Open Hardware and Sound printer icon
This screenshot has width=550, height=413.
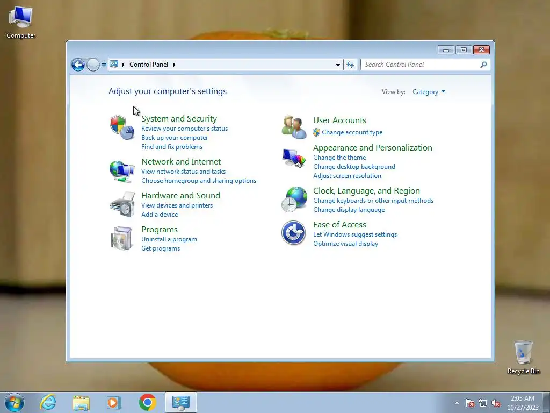pyautogui.click(x=122, y=204)
